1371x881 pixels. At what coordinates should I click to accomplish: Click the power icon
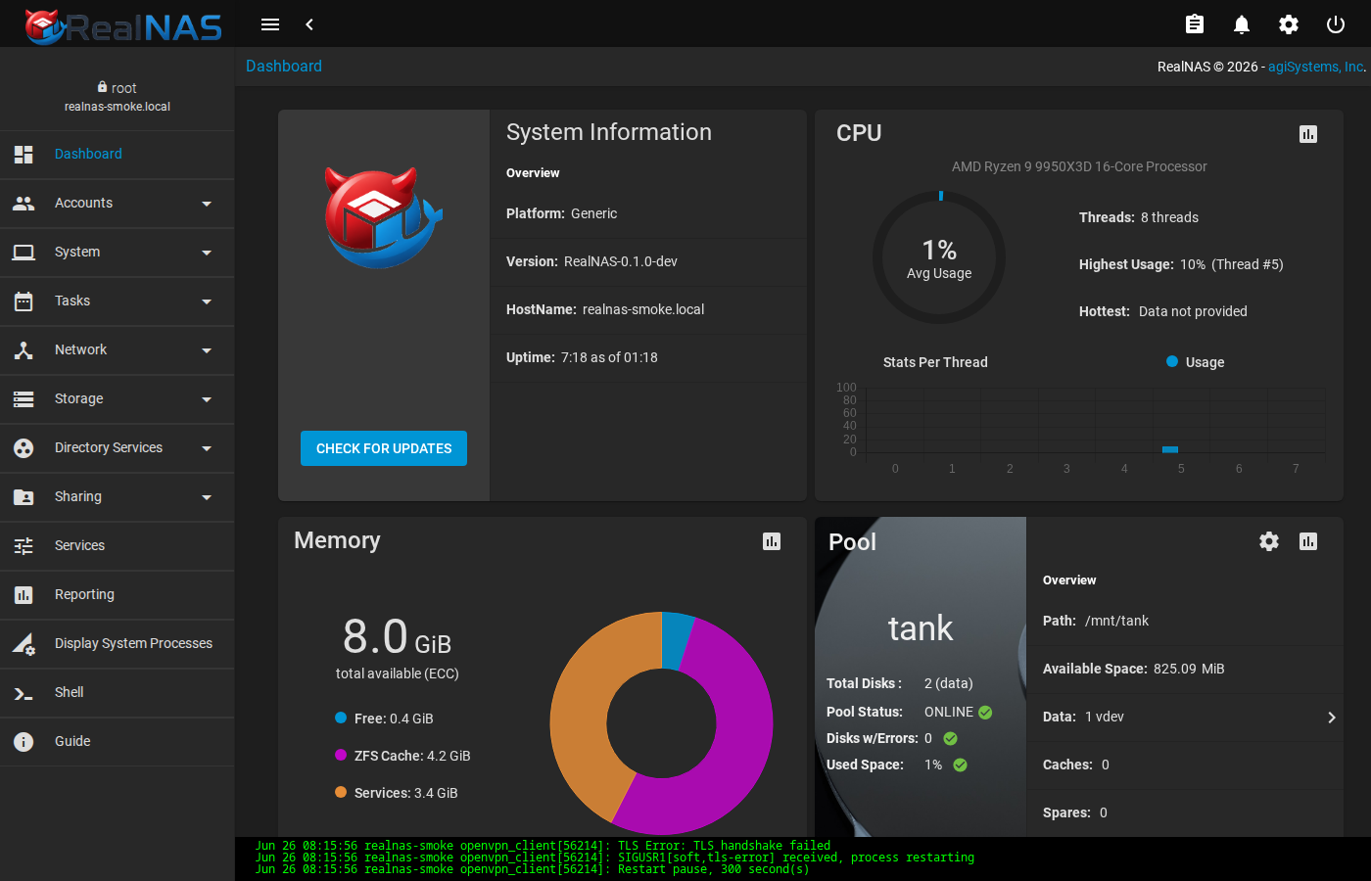click(1336, 24)
